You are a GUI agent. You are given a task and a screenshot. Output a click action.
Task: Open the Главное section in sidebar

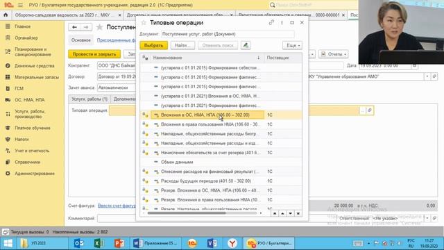(22, 26)
